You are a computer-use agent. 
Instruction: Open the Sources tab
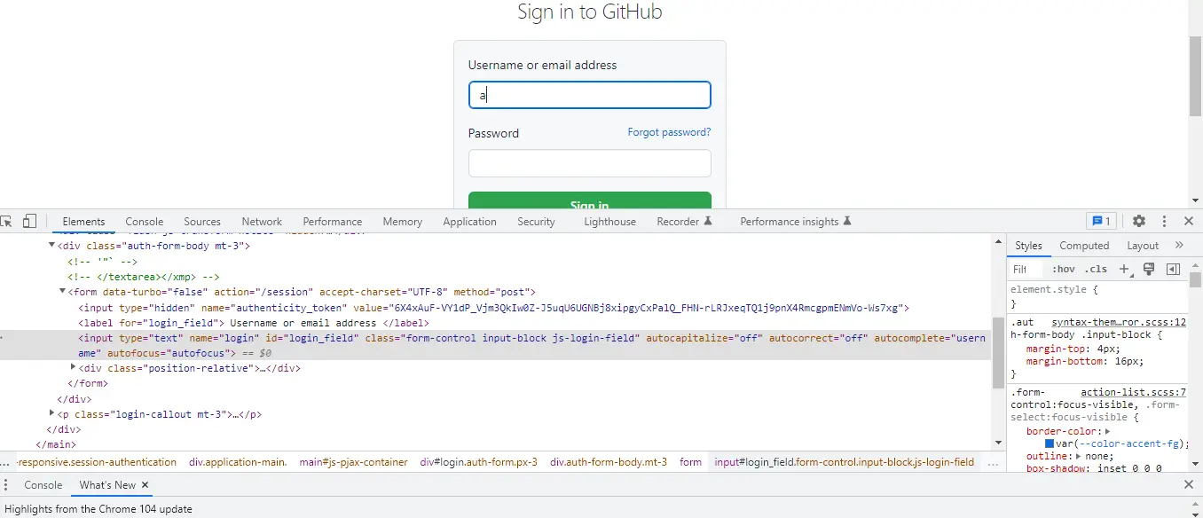[x=202, y=222]
